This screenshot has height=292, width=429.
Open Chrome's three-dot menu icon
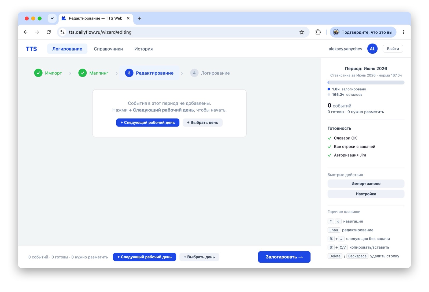coord(403,32)
